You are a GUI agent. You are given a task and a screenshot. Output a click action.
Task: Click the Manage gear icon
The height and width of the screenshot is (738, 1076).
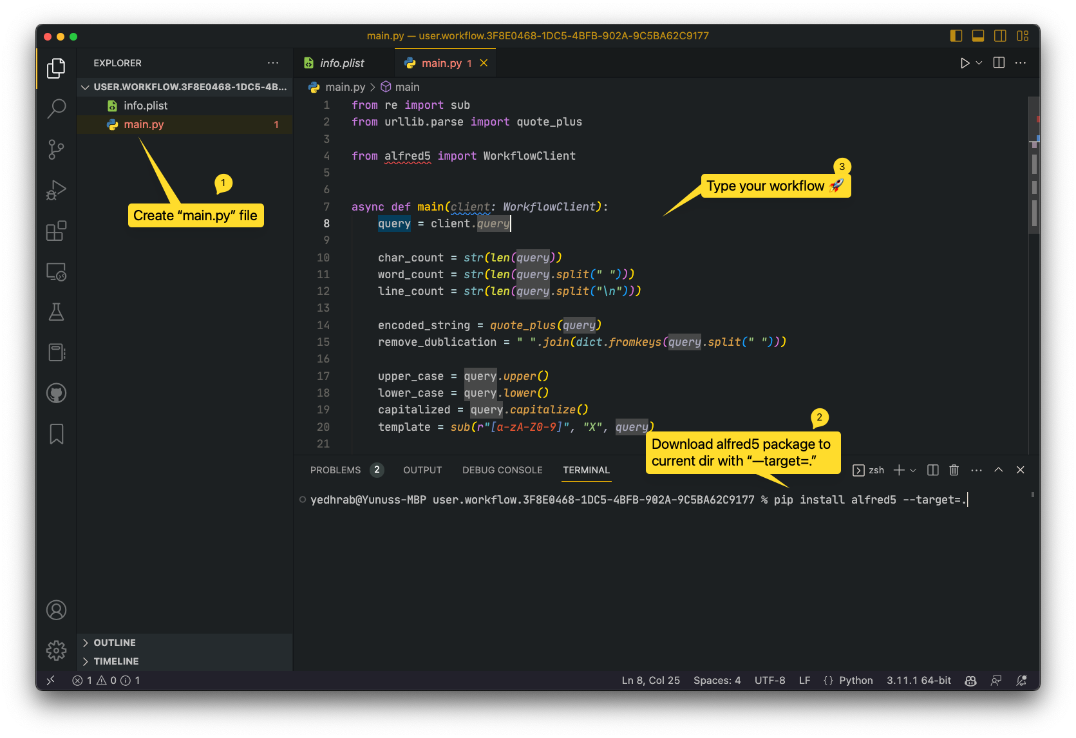coord(57,650)
